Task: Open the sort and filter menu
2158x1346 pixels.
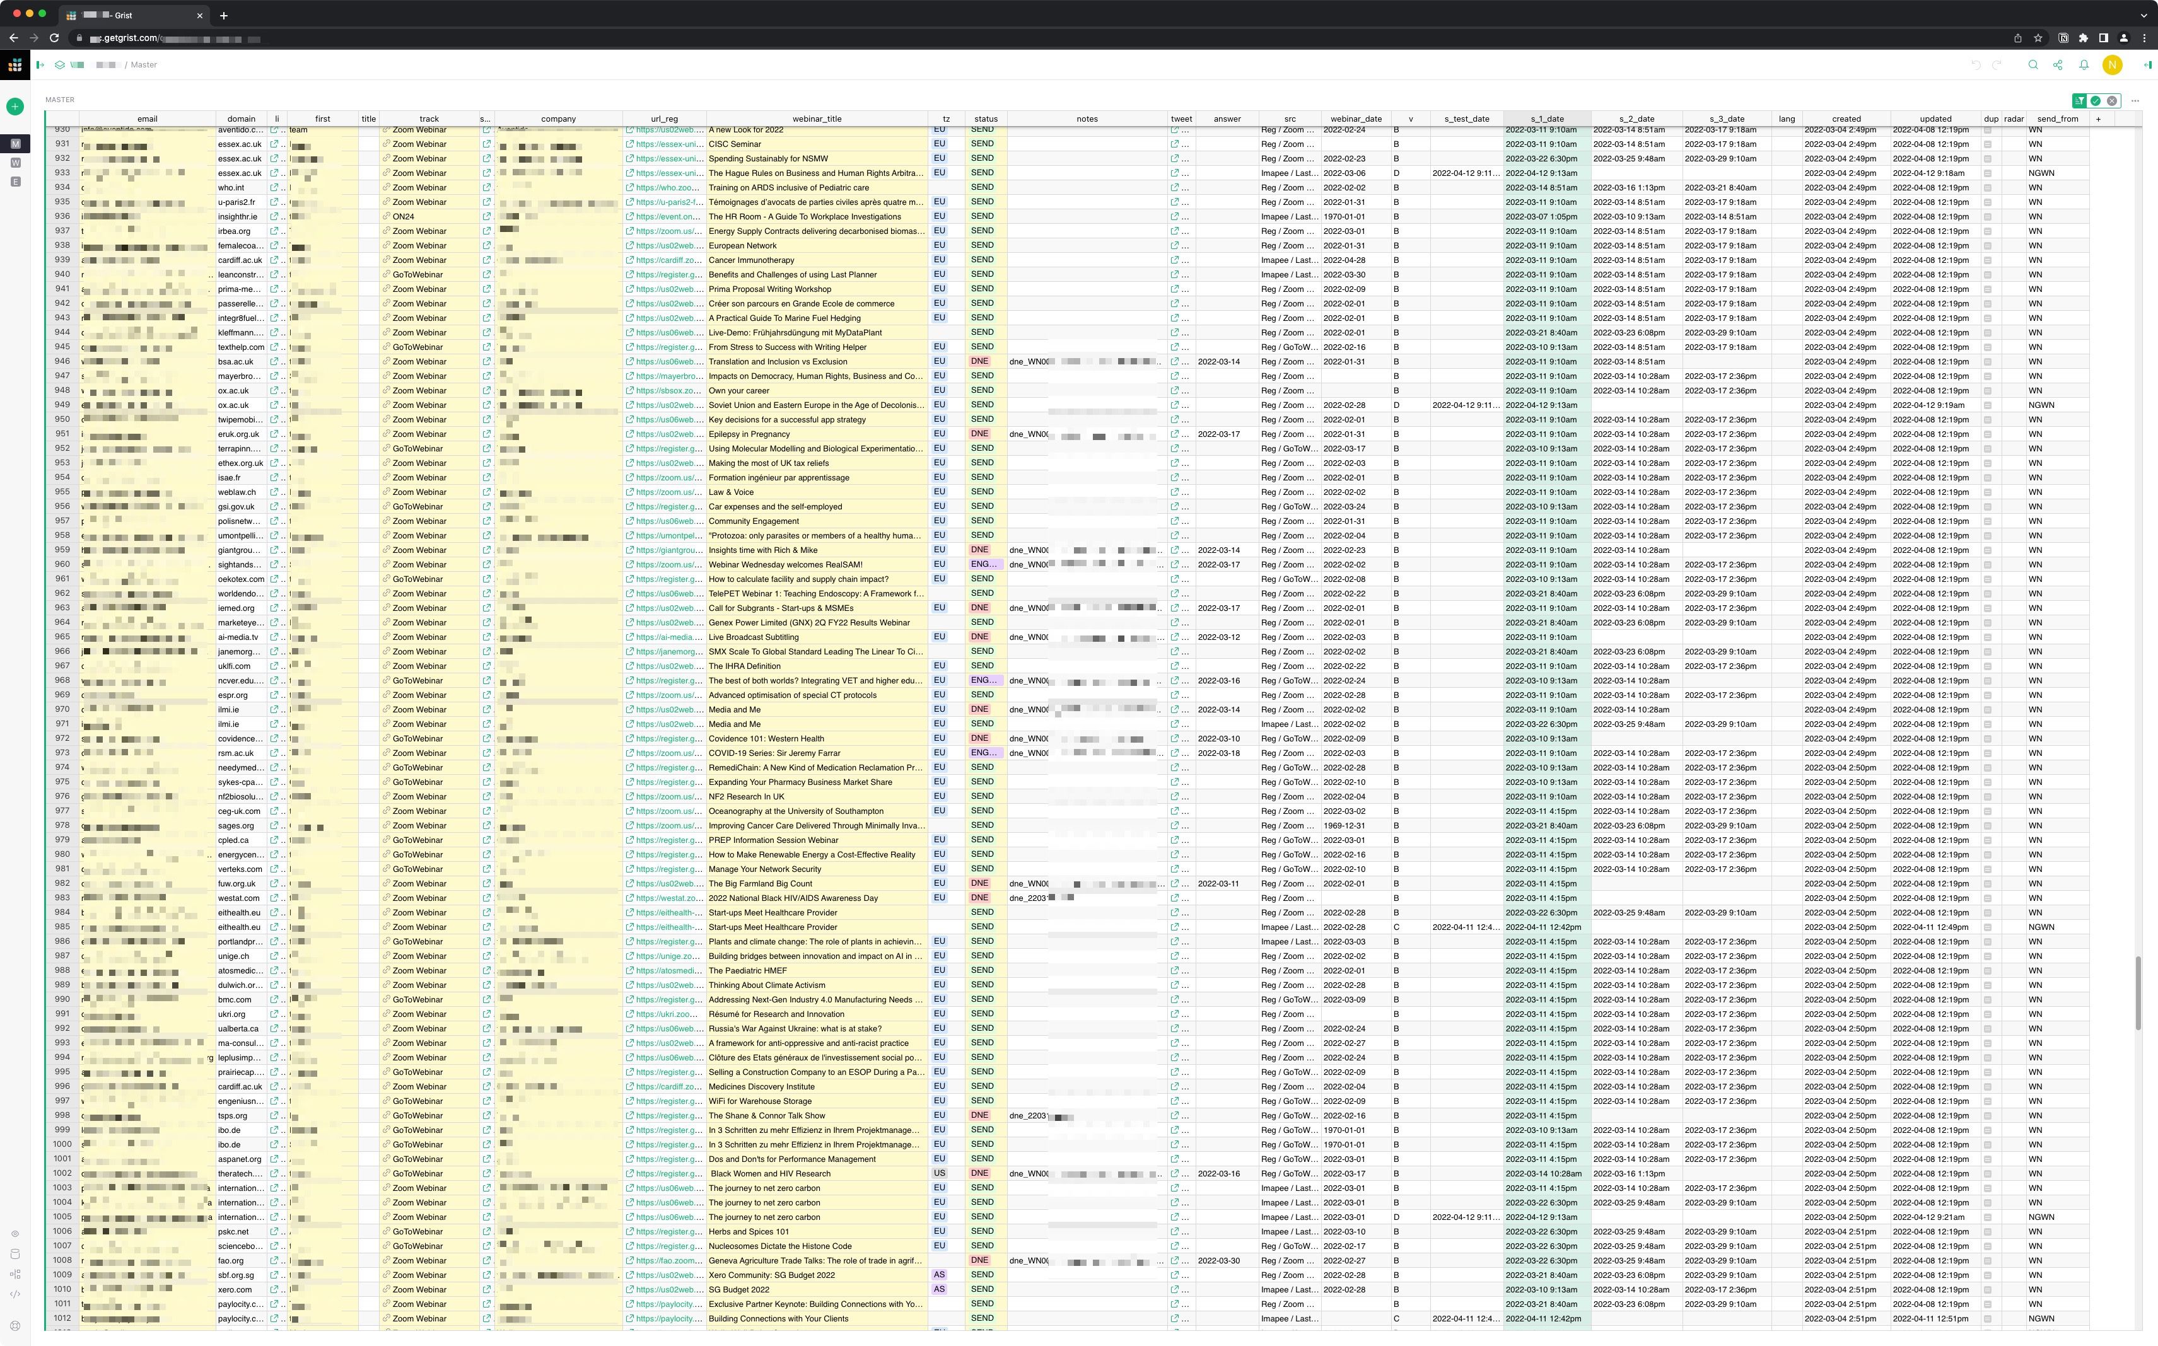Action: [x=2080, y=101]
